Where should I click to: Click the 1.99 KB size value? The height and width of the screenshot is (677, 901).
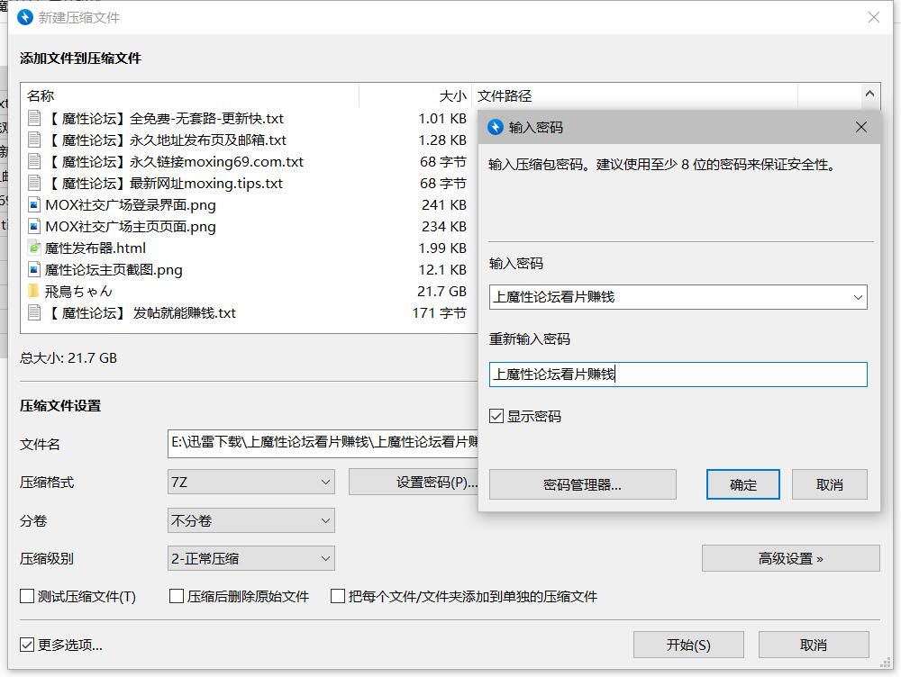pyautogui.click(x=441, y=248)
